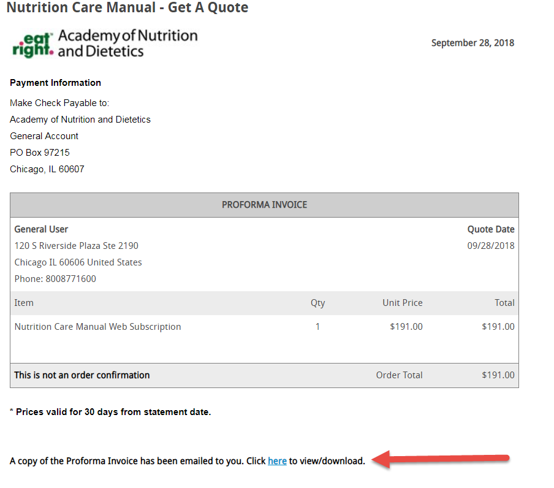Select the 'Nutrition Care Manual - Get A Quote' heading
Image resolution: width=554 pixels, height=488 pixels.
pos(127,7)
